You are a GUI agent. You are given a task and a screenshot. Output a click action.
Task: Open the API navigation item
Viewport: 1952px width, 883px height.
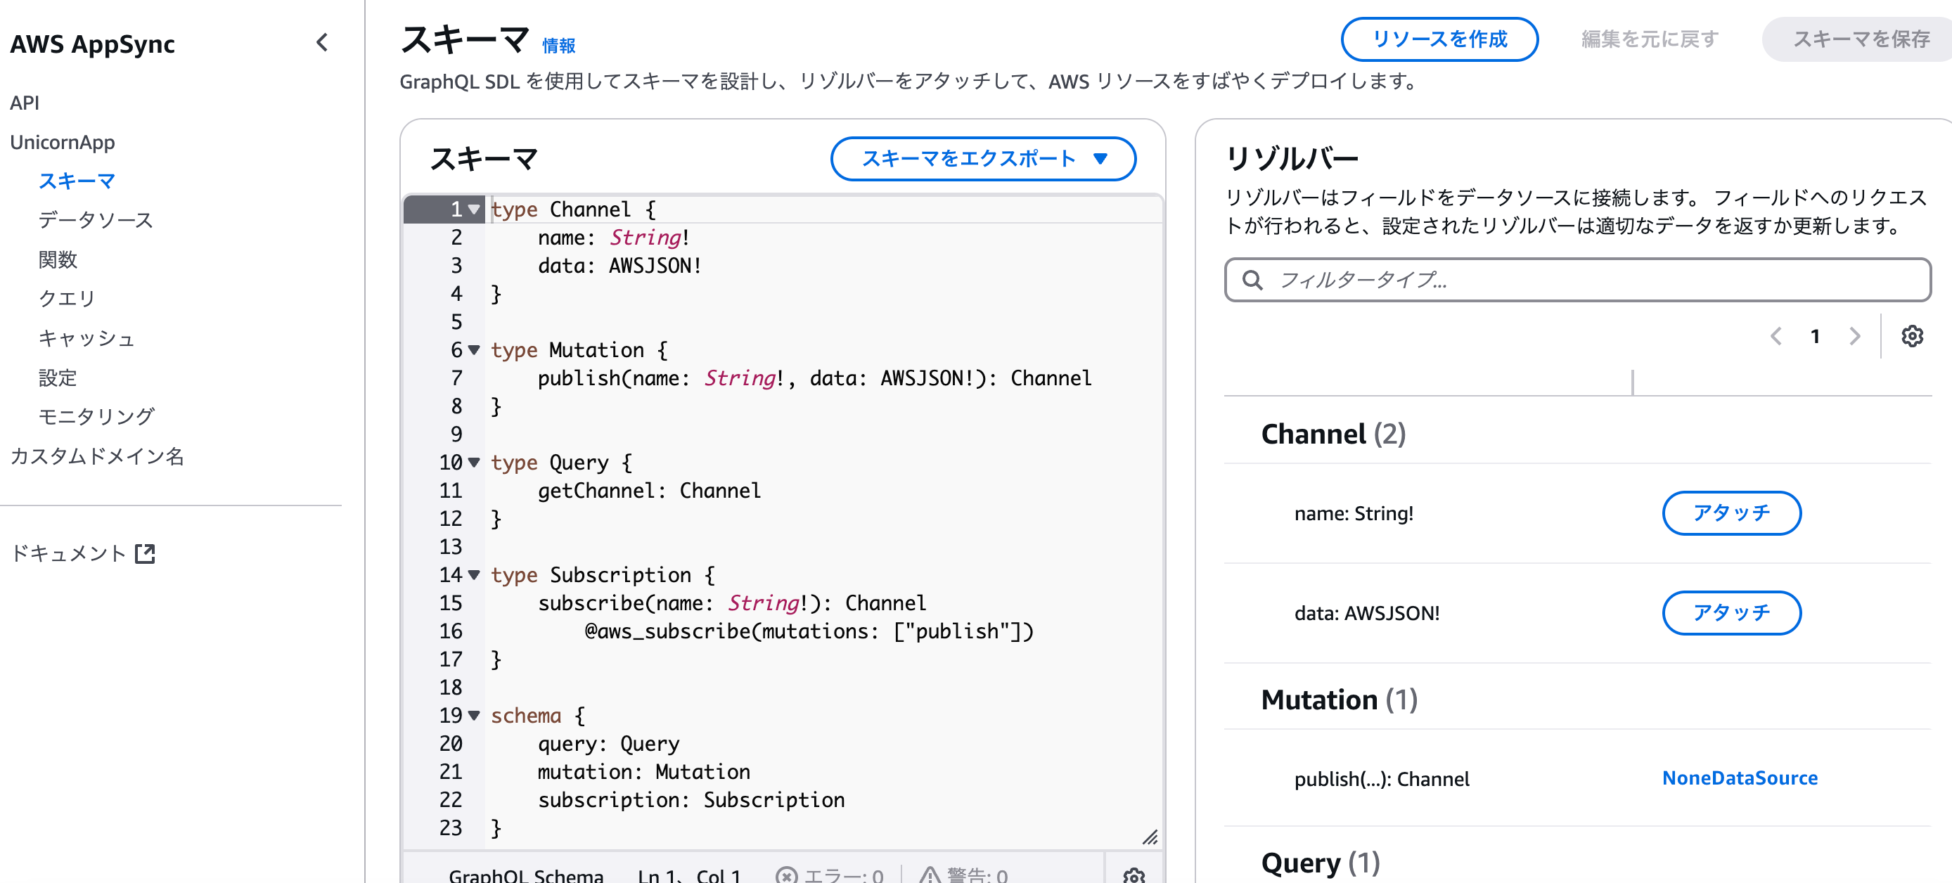[x=24, y=103]
